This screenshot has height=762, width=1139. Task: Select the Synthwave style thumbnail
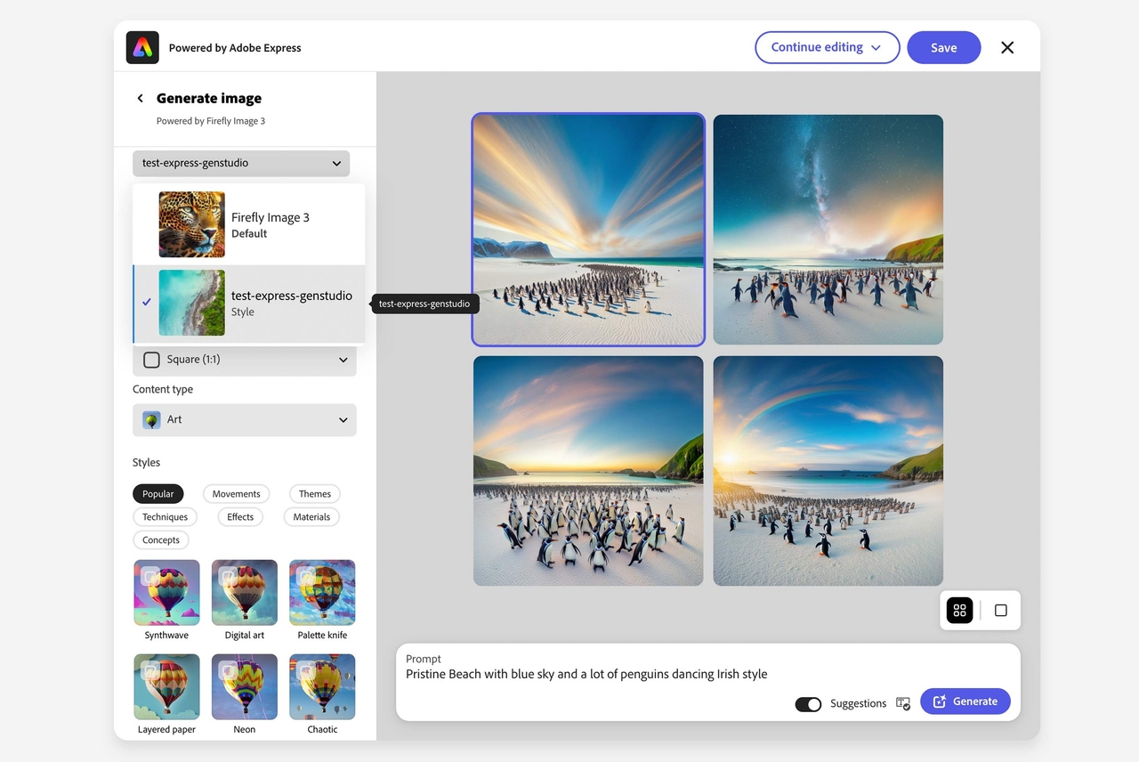click(x=166, y=593)
